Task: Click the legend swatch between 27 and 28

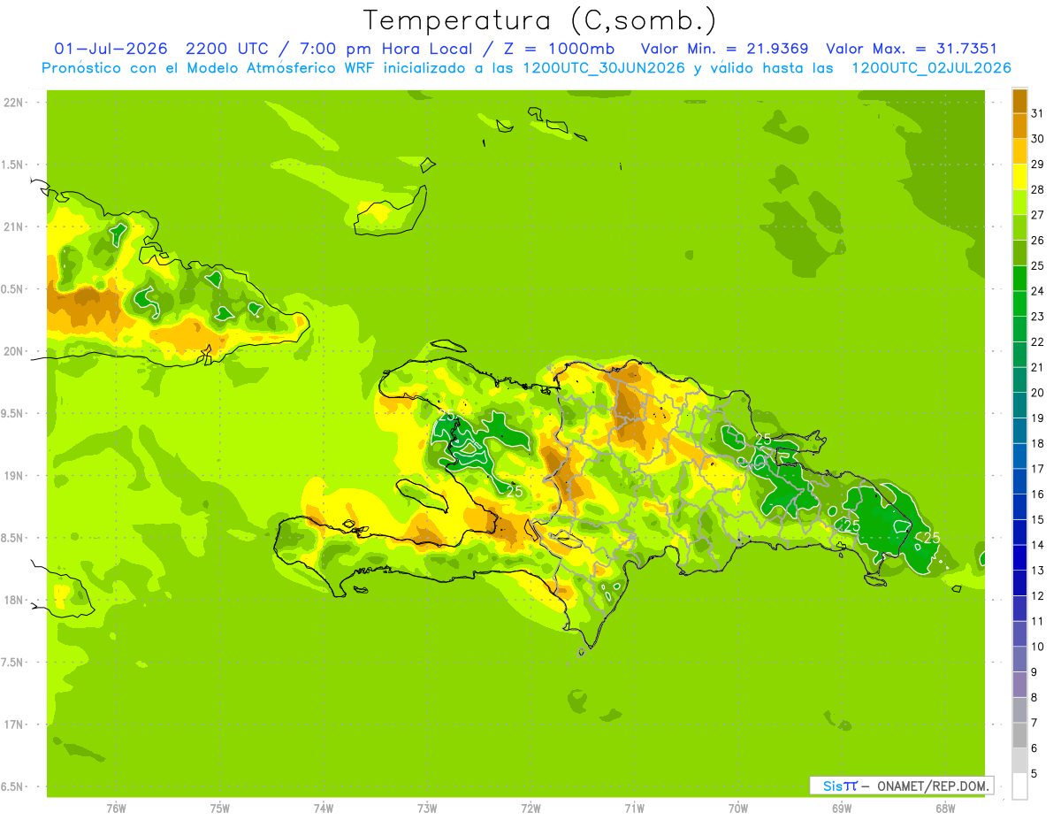Action: pyautogui.click(x=1019, y=203)
